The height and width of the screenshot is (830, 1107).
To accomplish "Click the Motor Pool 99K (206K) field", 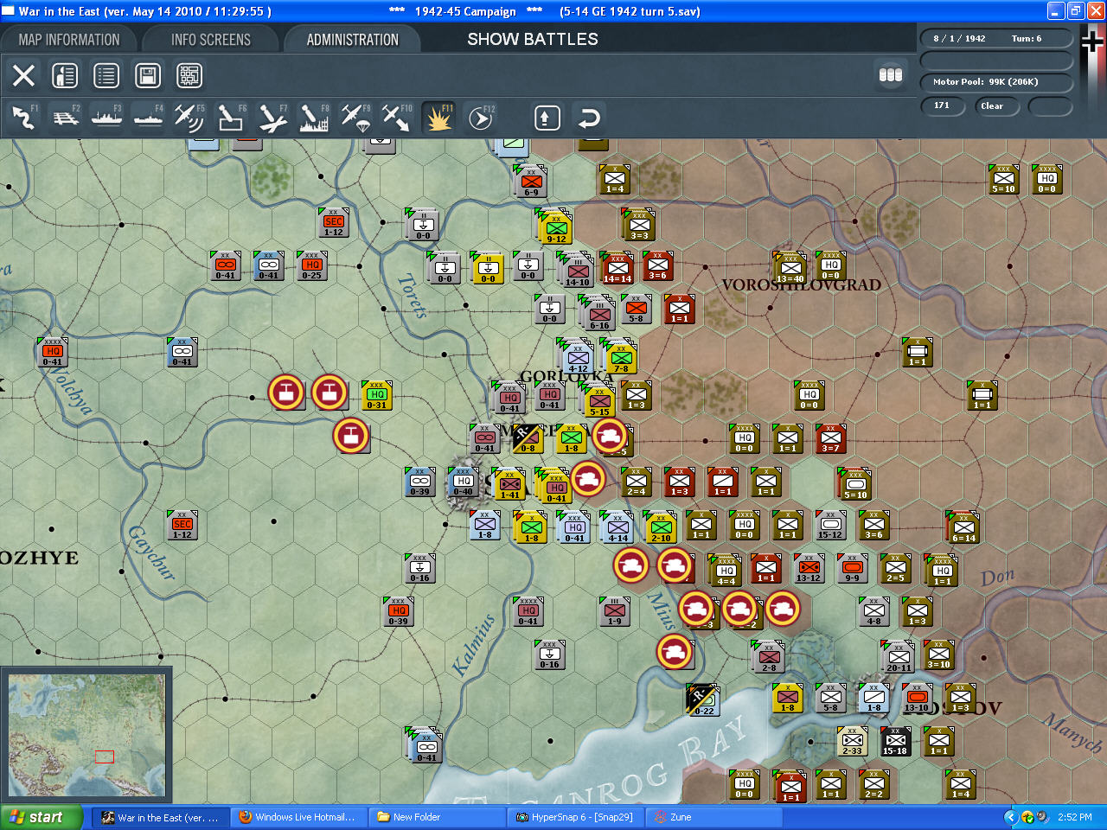I will pos(996,82).
